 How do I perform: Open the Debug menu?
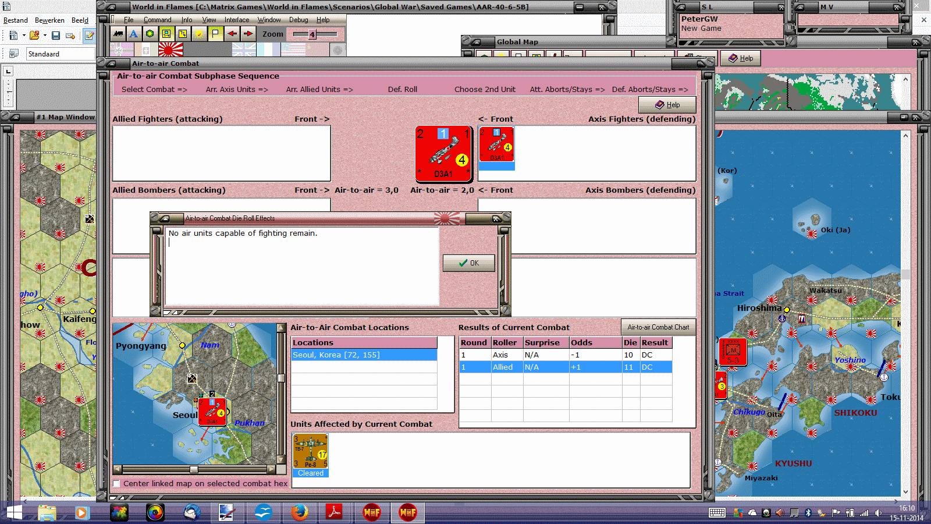pos(299,20)
